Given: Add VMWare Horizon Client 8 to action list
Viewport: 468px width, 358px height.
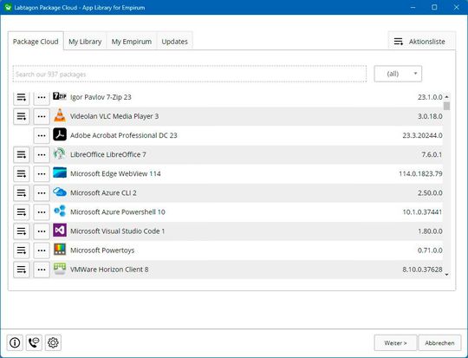Looking at the screenshot, I should (x=21, y=270).
